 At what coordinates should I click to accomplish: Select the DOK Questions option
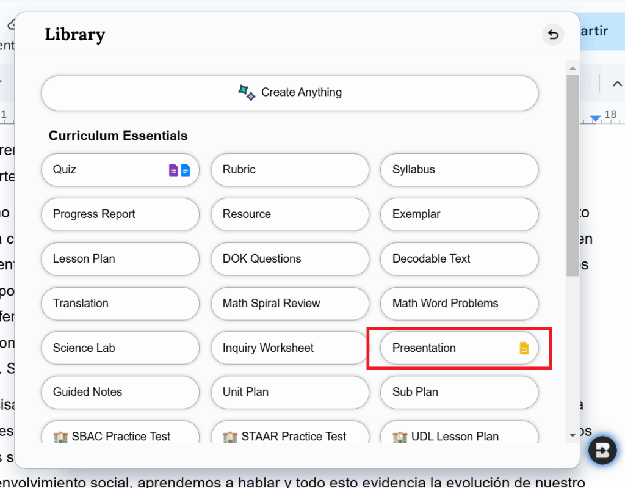(290, 259)
